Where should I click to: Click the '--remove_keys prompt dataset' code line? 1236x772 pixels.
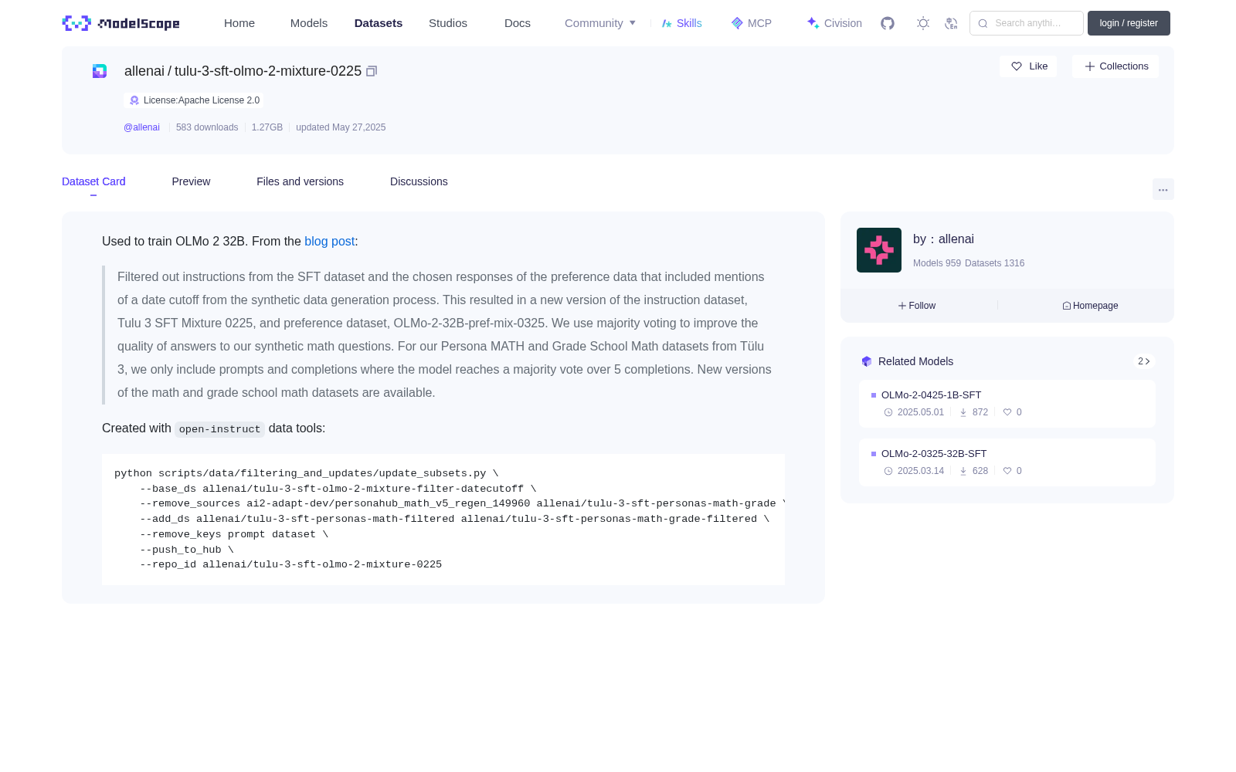[234, 534]
